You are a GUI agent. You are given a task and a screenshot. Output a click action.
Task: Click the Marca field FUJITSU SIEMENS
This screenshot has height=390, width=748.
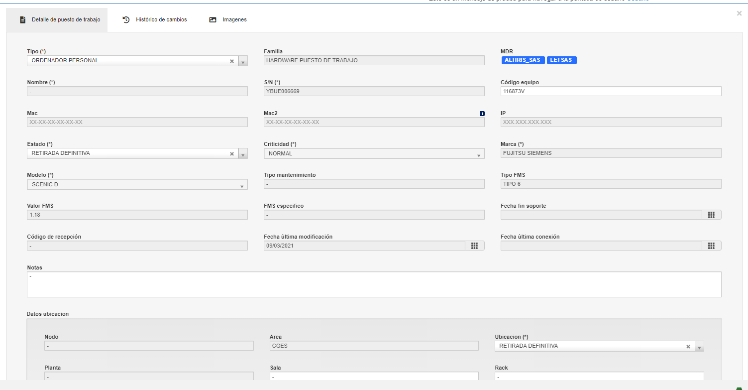tap(611, 153)
